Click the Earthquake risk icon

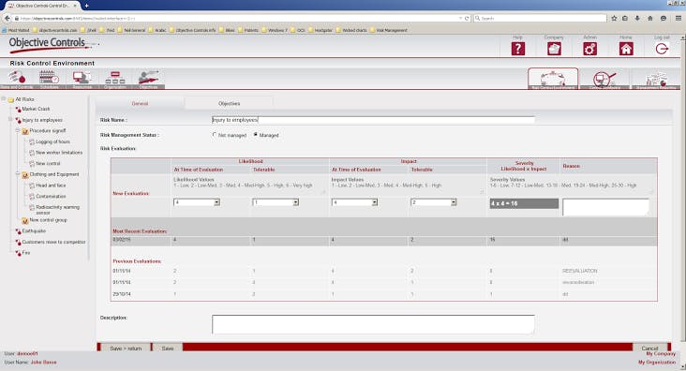click(18, 231)
